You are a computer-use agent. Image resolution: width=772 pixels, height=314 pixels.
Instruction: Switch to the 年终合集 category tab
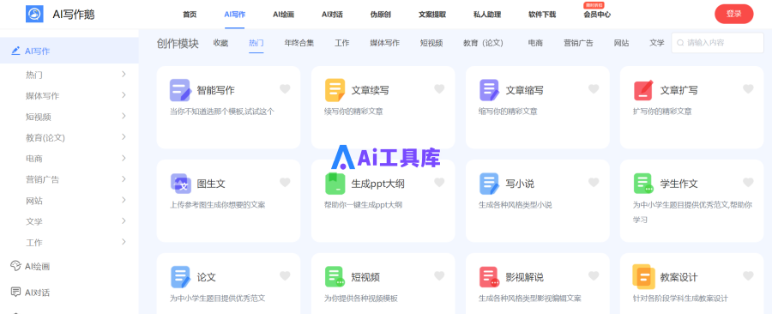pos(299,43)
